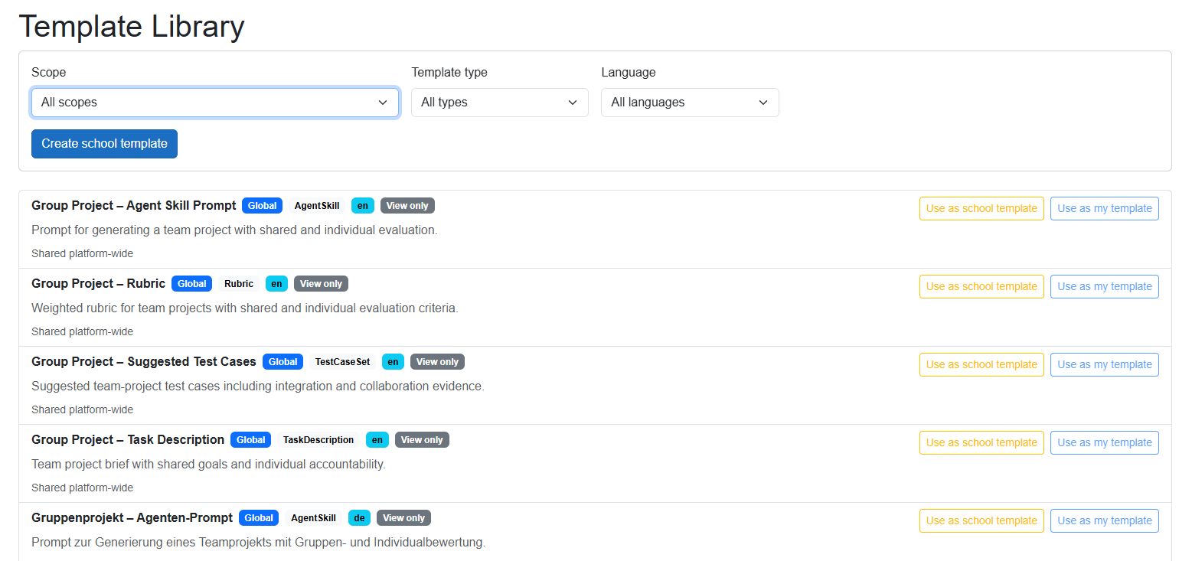Click description 'Weighted rubric for team projects'
Image resolution: width=1179 pixels, height=561 pixels.
pos(245,308)
